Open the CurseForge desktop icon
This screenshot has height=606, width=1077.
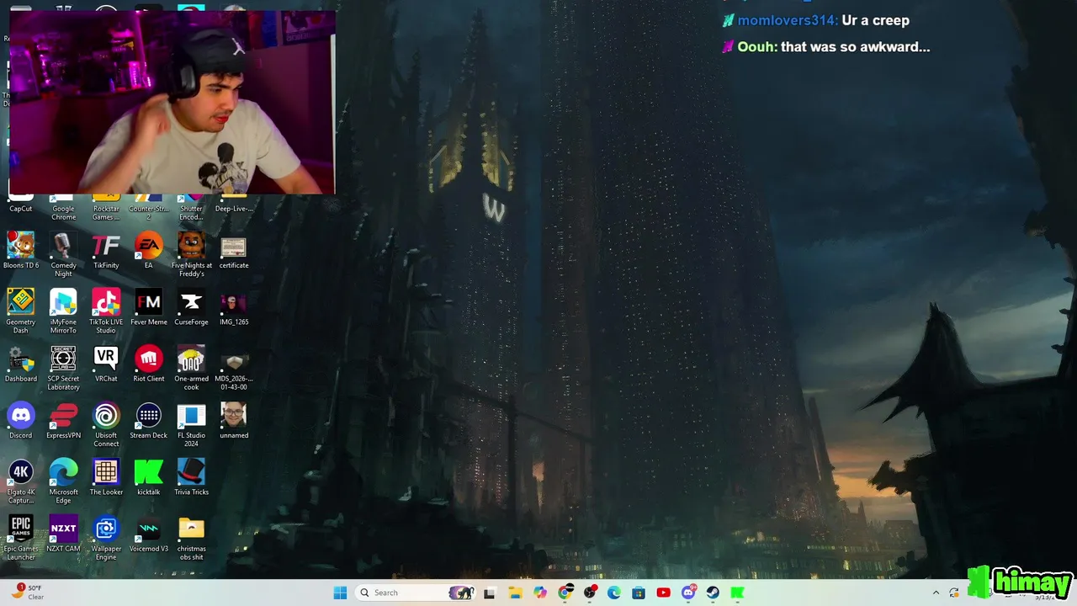pos(191,307)
